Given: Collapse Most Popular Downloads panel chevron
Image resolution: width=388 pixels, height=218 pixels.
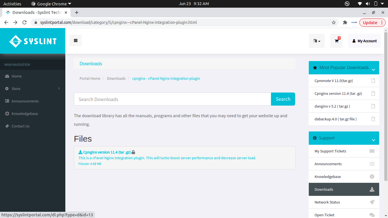Looking at the screenshot, I should point(374,70).
